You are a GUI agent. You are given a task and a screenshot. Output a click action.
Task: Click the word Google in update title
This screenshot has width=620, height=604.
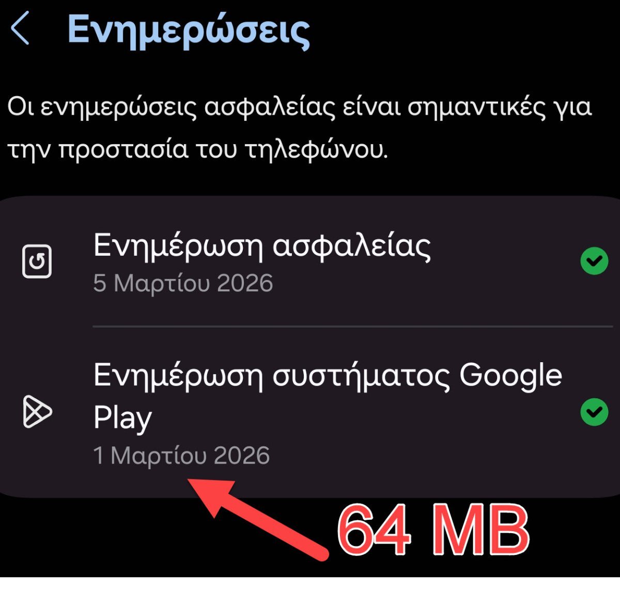coord(510,376)
